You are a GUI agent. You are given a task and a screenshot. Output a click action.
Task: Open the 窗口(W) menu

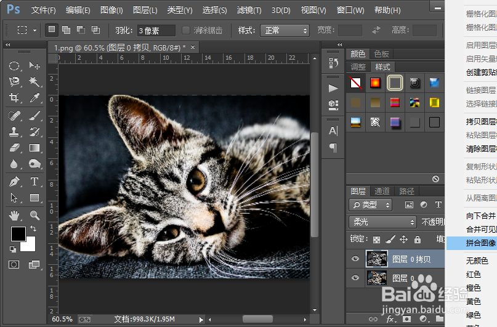tap(350, 10)
